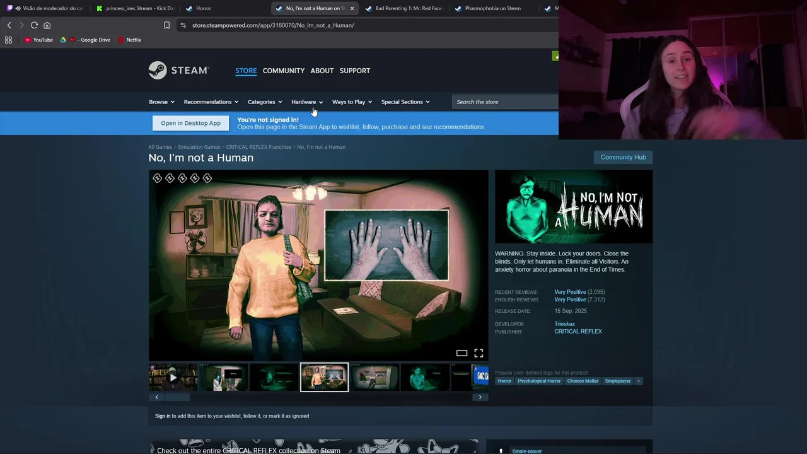The height and width of the screenshot is (454, 807).
Task: Switch to the Visão de moderador browser tab
Action: [x=45, y=8]
